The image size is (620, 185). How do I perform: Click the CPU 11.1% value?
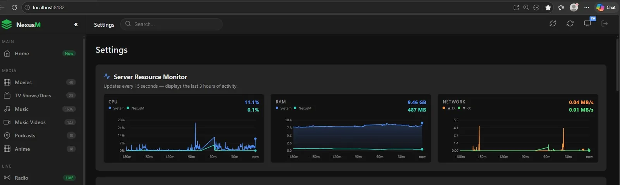[x=252, y=102]
